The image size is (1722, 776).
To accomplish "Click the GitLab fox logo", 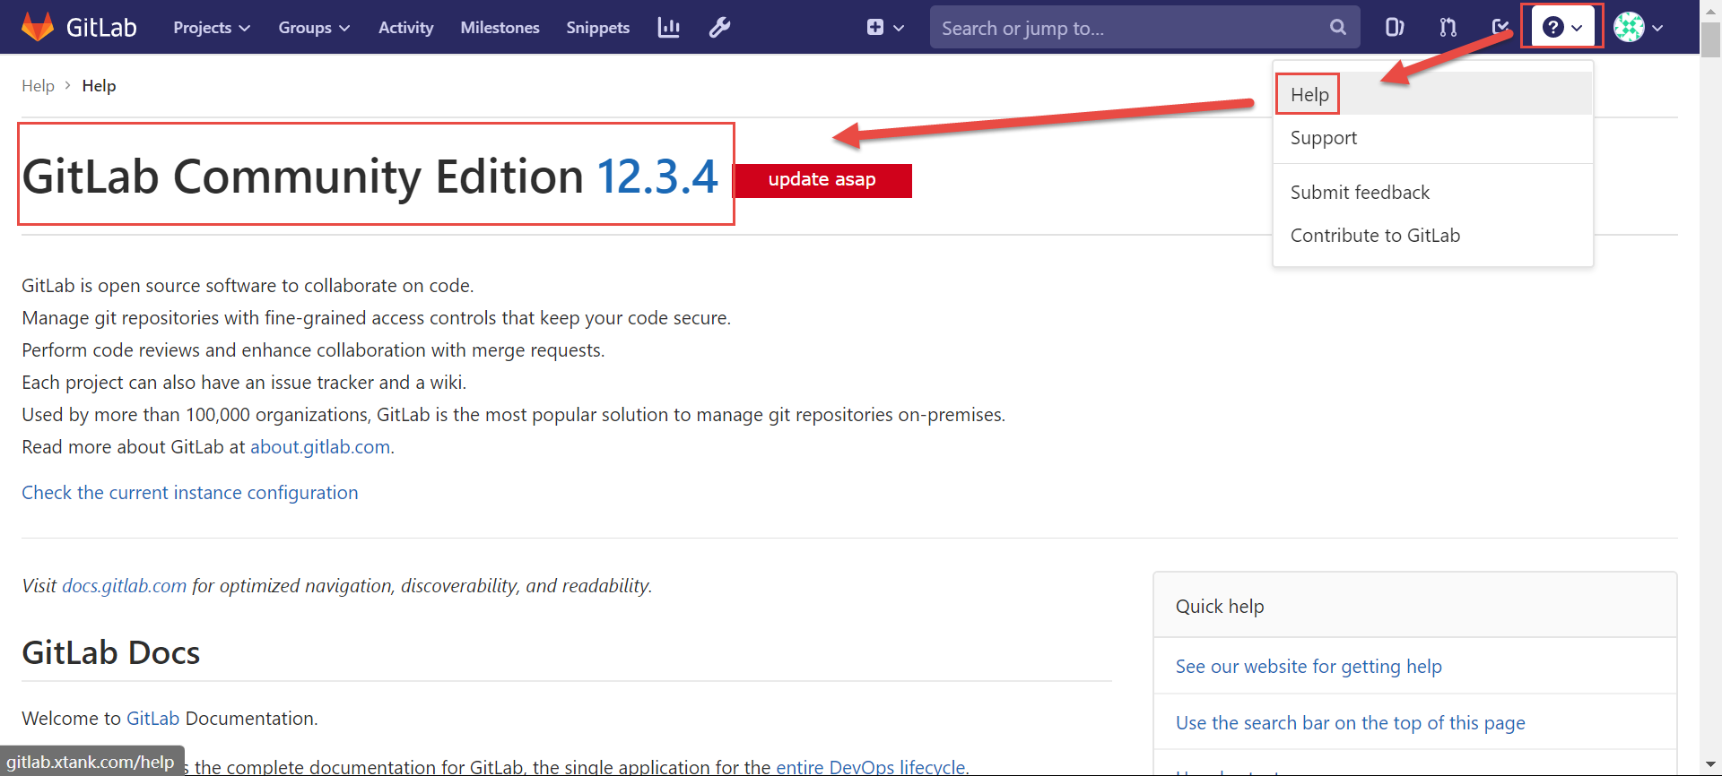I will tap(38, 27).
